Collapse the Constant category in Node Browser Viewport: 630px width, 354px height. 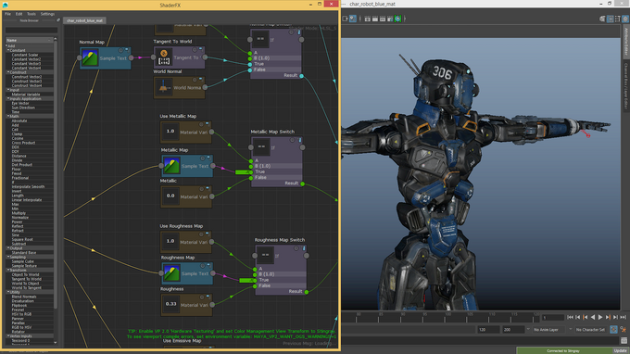[8, 51]
